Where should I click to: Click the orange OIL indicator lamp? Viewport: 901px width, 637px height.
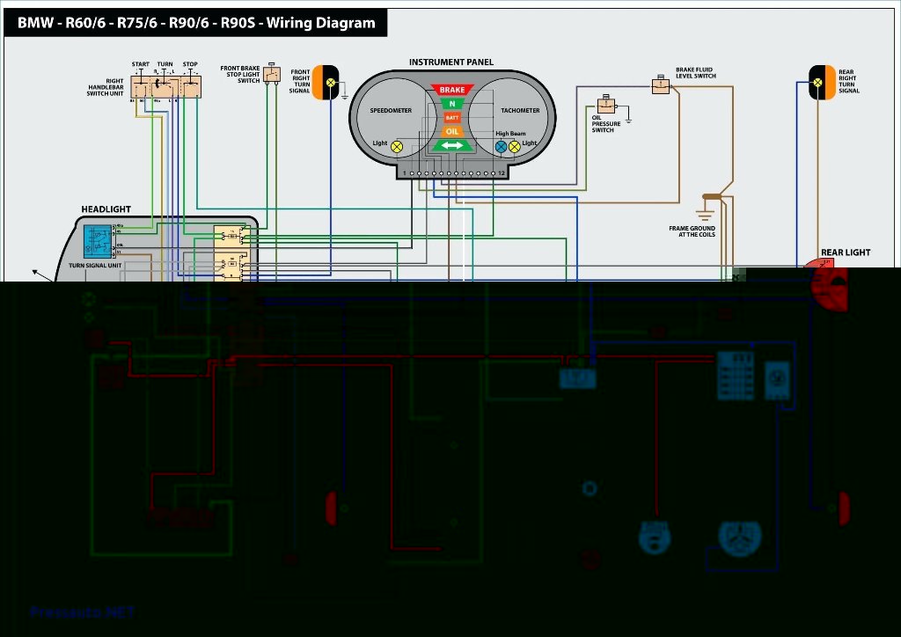coord(452,132)
